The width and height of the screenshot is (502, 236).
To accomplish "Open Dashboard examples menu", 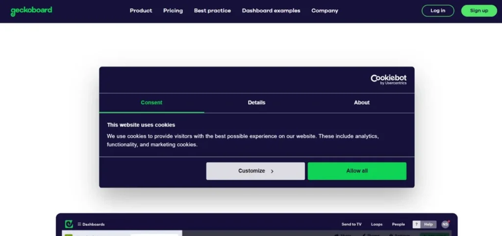I will pos(271,11).
